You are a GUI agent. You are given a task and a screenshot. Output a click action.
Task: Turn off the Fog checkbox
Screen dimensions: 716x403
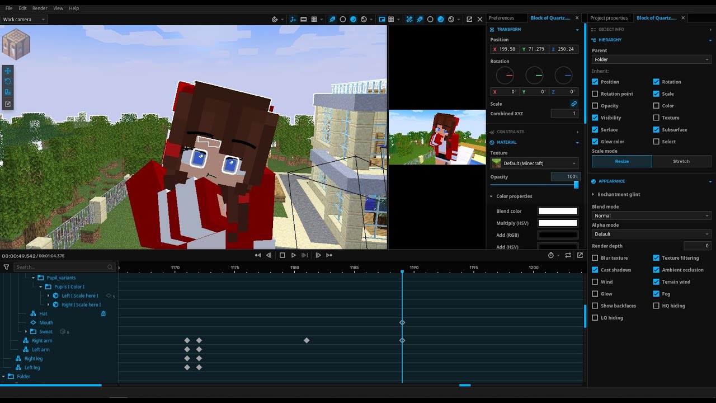(x=656, y=294)
